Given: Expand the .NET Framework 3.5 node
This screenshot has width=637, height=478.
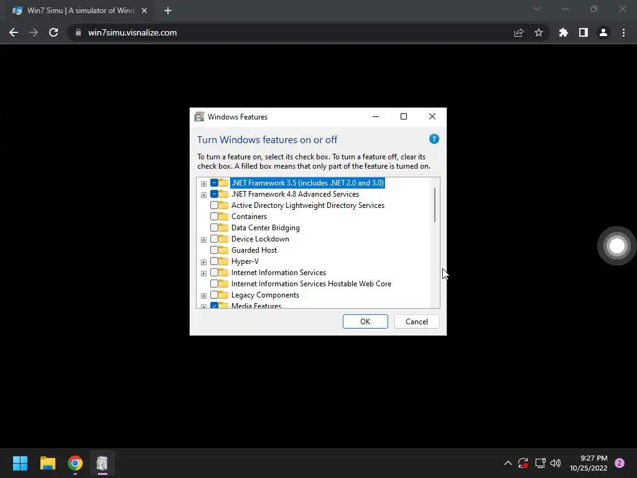Looking at the screenshot, I should click(x=203, y=184).
